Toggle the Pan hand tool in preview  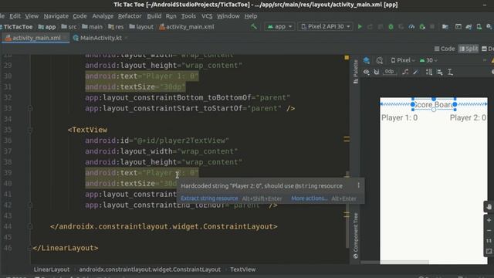[x=489, y=207]
